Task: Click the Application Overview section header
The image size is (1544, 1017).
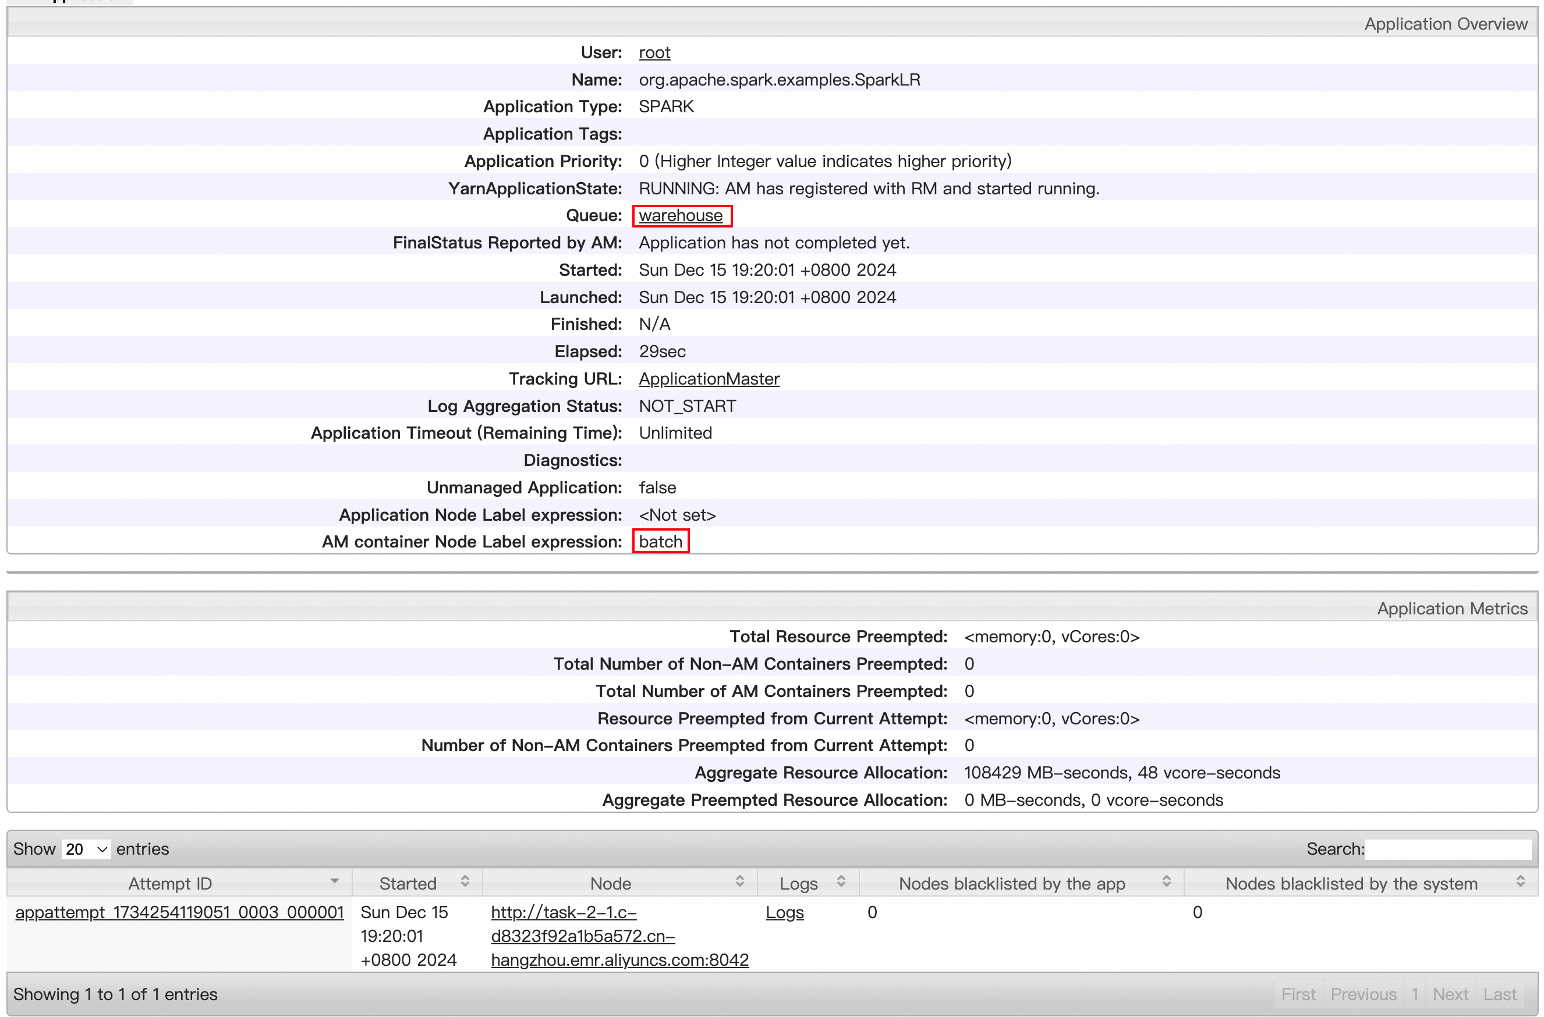Action: click(x=1446, y=24)
